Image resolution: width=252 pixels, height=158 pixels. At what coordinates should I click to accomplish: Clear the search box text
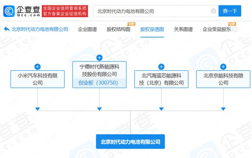[213, 11]
